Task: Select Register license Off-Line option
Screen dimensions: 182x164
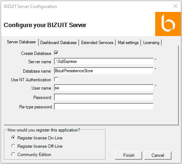Action: point(13,146)
